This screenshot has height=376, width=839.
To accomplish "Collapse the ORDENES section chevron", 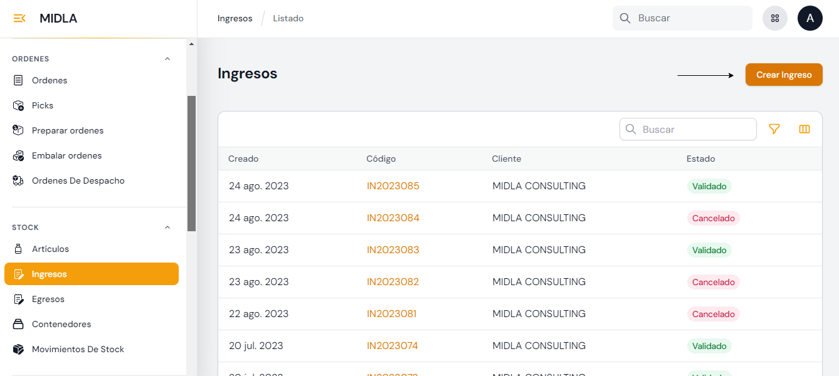I will click(x=167, y=59).
